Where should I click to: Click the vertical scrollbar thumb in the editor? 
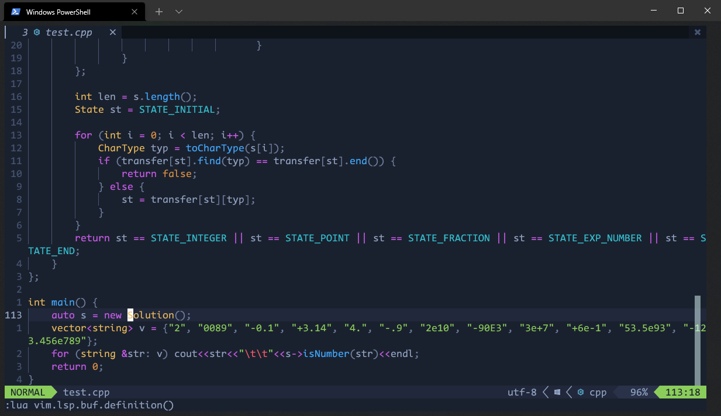[697, 341]
